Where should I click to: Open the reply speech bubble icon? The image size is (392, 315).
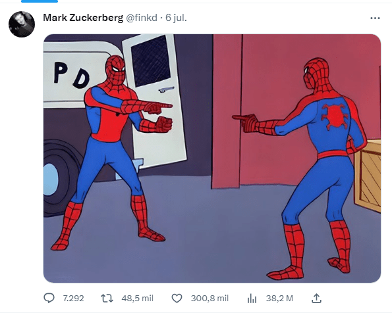coord(49,298)
